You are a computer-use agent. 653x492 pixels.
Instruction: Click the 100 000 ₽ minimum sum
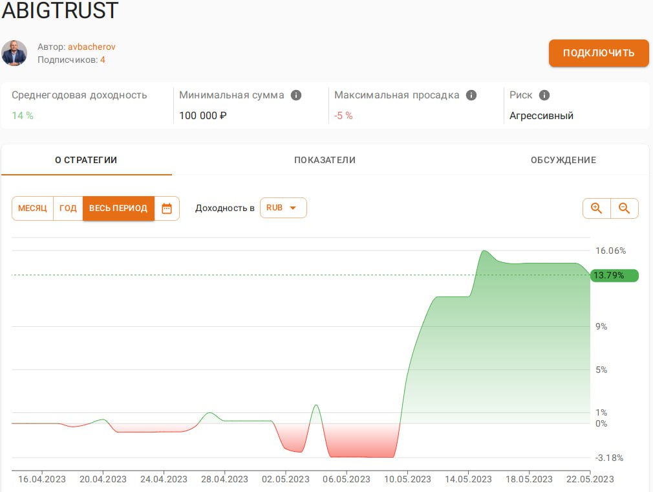point(203,115)
